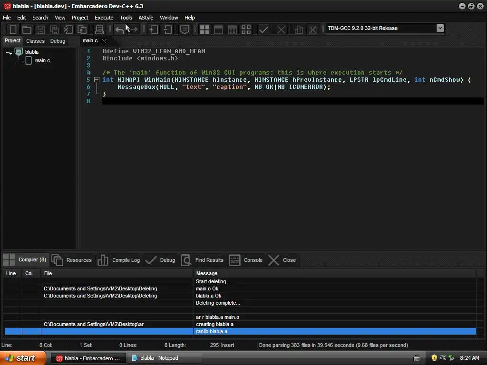Click the Close All files toolbar icon
The width and height of the screenshot is (487, 365).
(x=82, y=29)
